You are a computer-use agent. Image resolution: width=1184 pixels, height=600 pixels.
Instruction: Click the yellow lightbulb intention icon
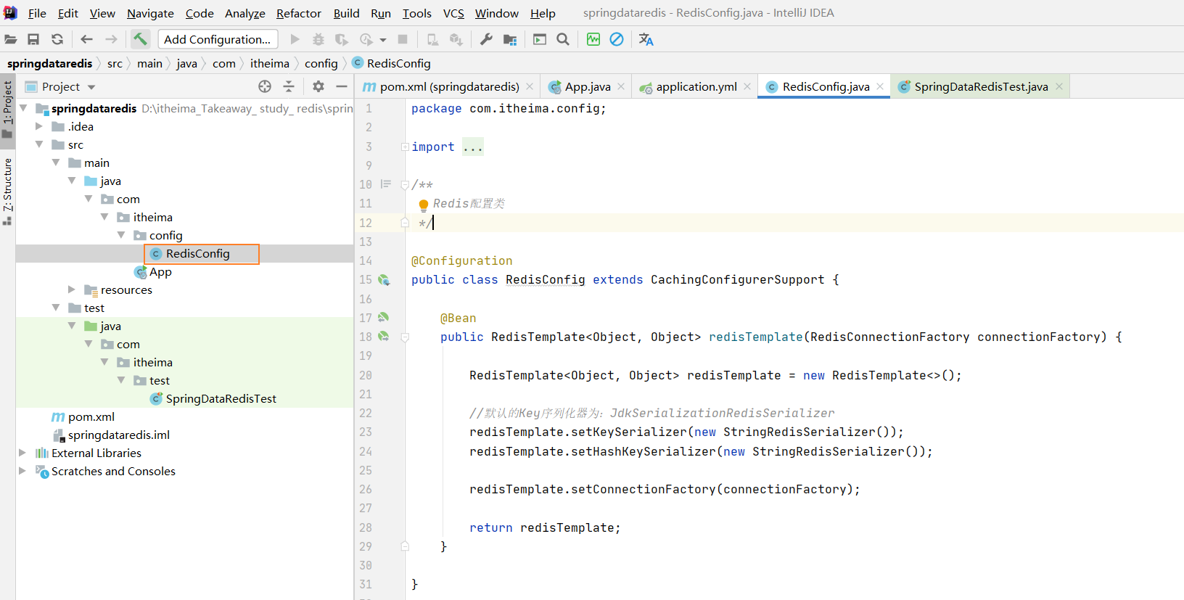(x=424, y=205)
